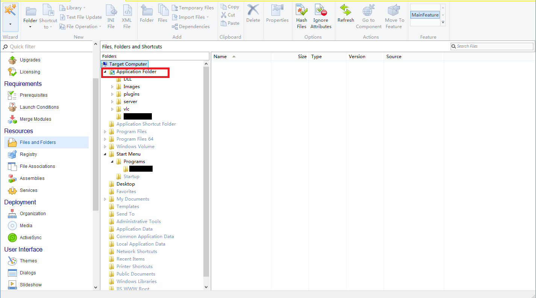Click the Temporary Files button
536x298 pixels.
pyautogui.click(x=193, y=8)
